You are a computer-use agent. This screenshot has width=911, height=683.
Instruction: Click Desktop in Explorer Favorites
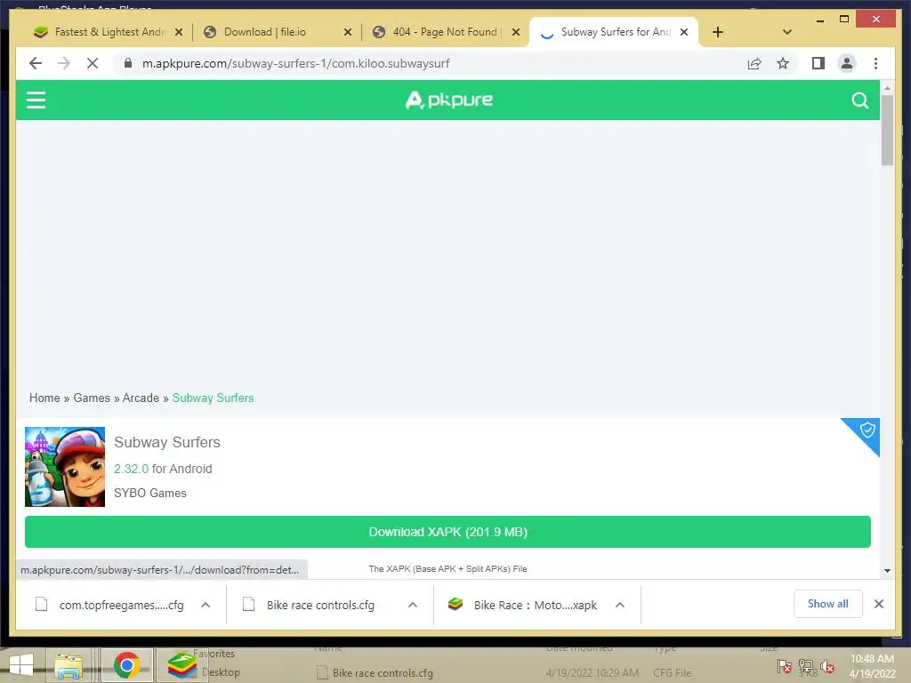click(x=221, y=672)
